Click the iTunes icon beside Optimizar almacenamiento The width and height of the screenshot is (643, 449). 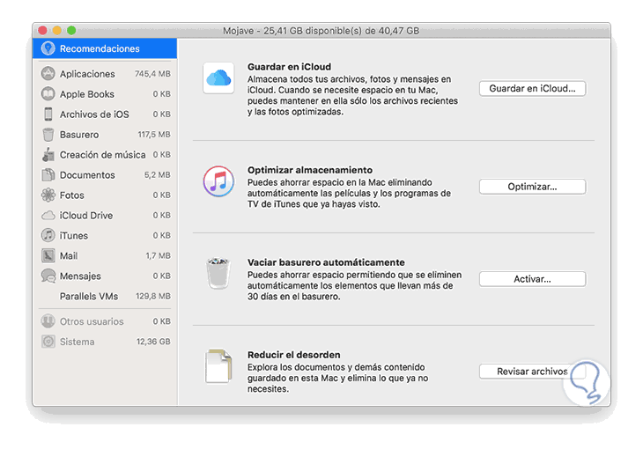click(x=218, y=181)
